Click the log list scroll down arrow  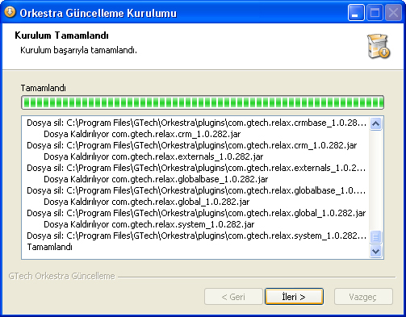375,252
